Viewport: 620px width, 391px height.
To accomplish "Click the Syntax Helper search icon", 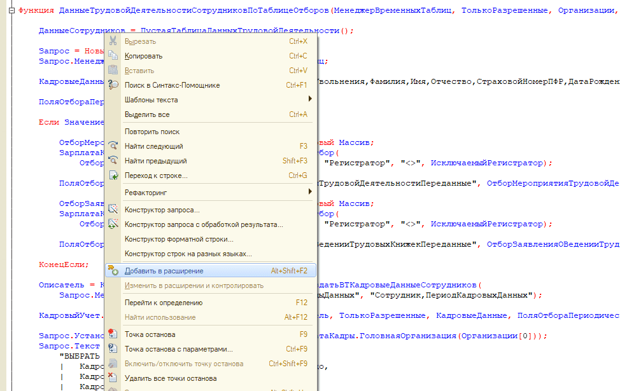I will [113, 85].
